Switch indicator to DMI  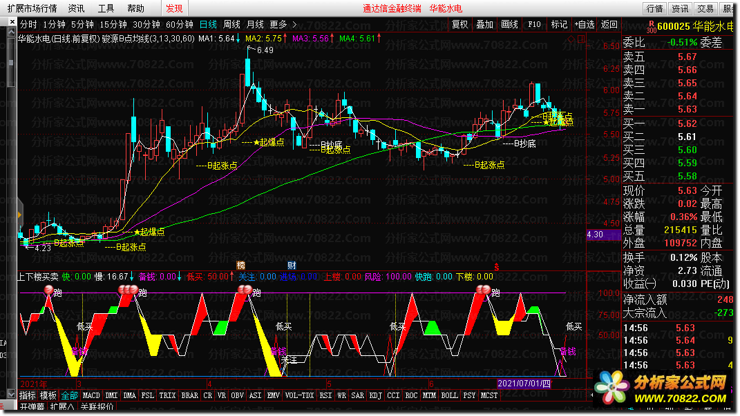coord(112,395)
